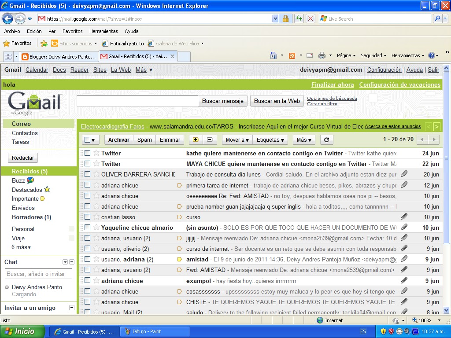Viewport: 451px width, 338px height.
Task: Go to next page of messages arrow
Action: coord(434,140)
